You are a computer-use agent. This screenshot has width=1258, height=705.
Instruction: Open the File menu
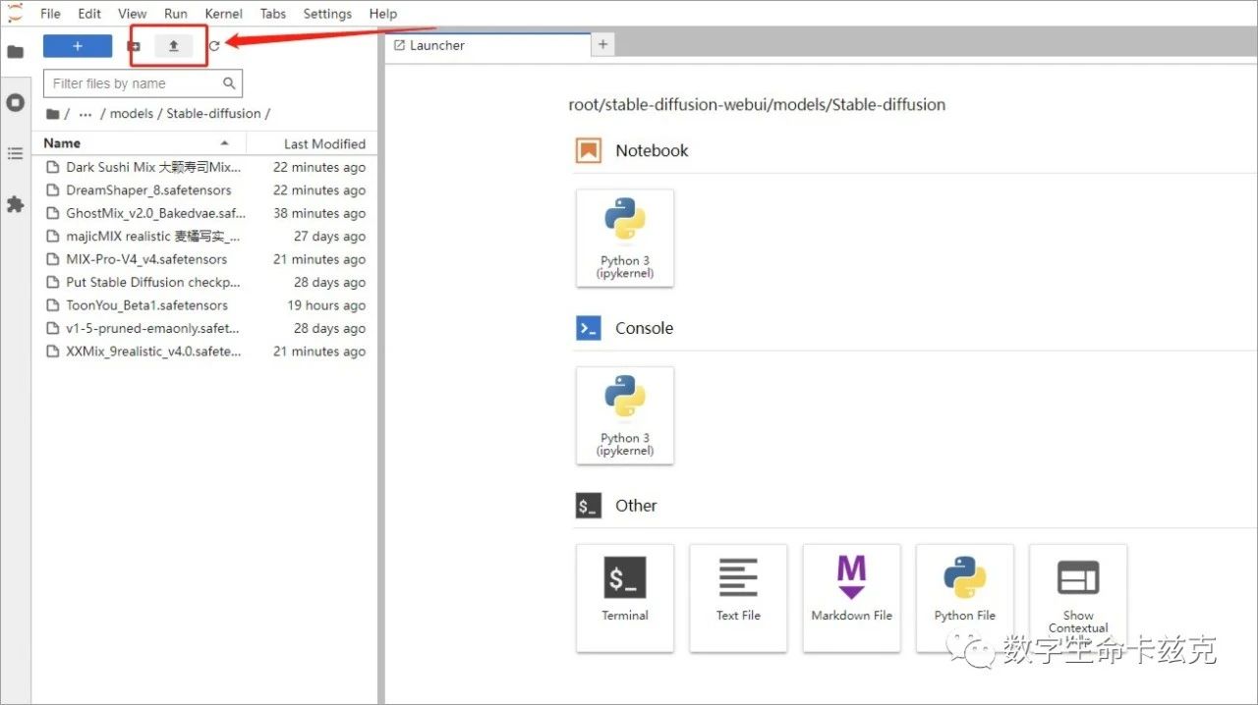coord(50,14)
